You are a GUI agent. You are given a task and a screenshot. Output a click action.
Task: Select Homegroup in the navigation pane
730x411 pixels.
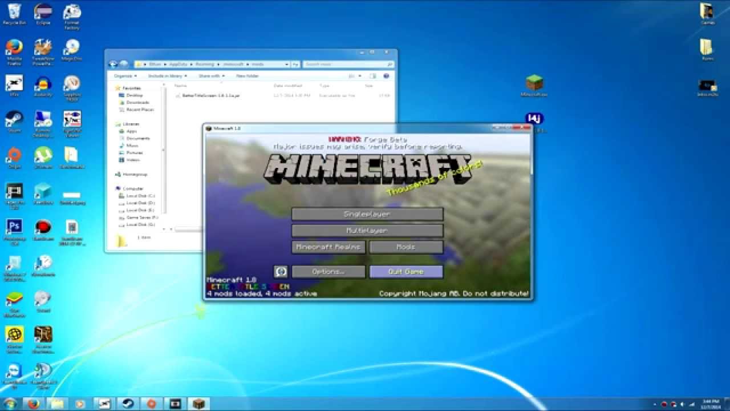click(135, 174)
